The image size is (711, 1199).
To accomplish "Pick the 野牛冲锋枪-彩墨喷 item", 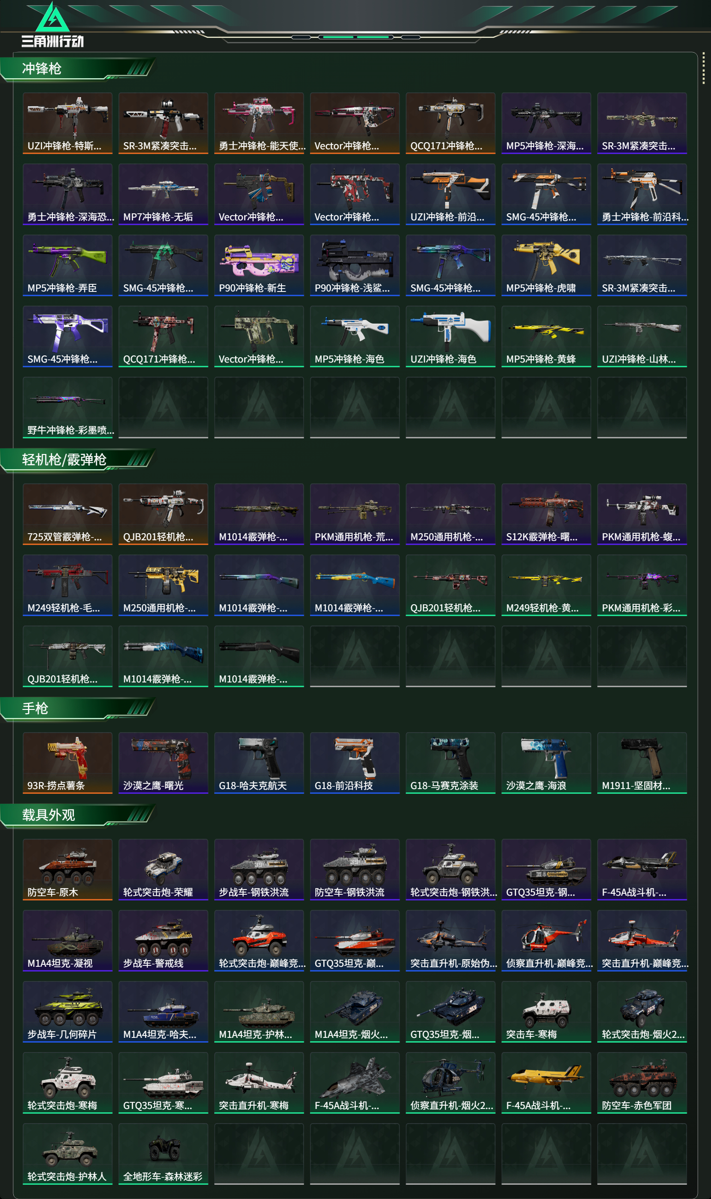I will [x=68, y=408].
